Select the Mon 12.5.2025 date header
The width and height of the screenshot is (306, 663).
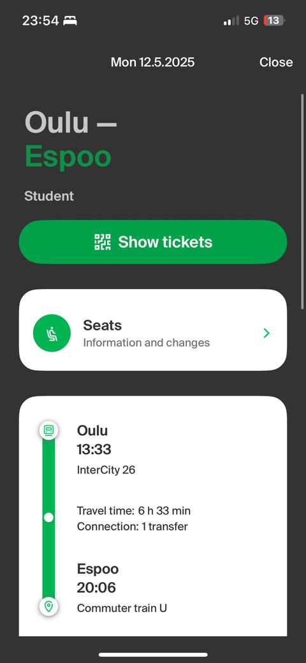(x=152, y=62)
